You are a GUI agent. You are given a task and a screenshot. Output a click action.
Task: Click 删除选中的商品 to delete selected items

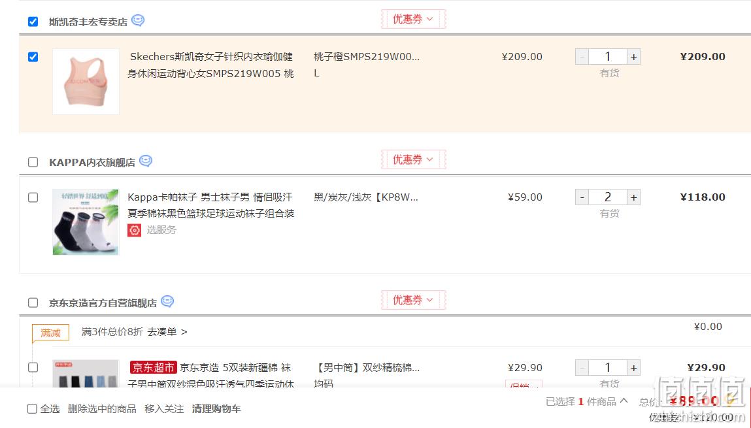[x=102, y=409]
